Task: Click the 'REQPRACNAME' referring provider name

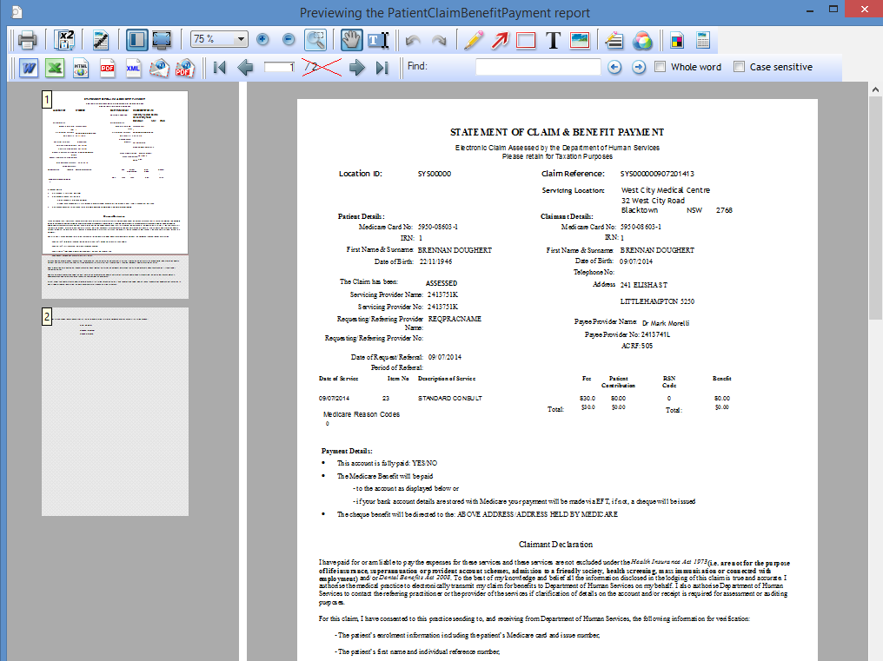Action: click(455, 319)
